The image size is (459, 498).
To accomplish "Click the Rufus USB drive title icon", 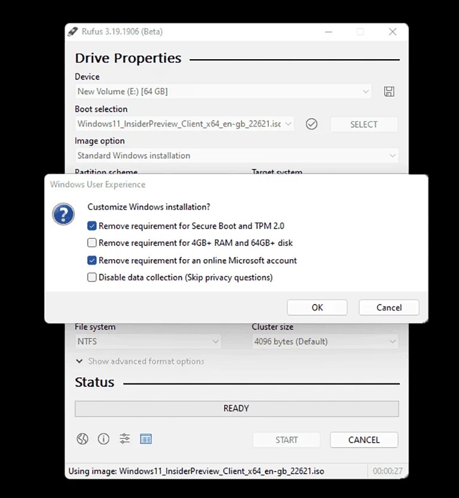I will pos(72,32).
